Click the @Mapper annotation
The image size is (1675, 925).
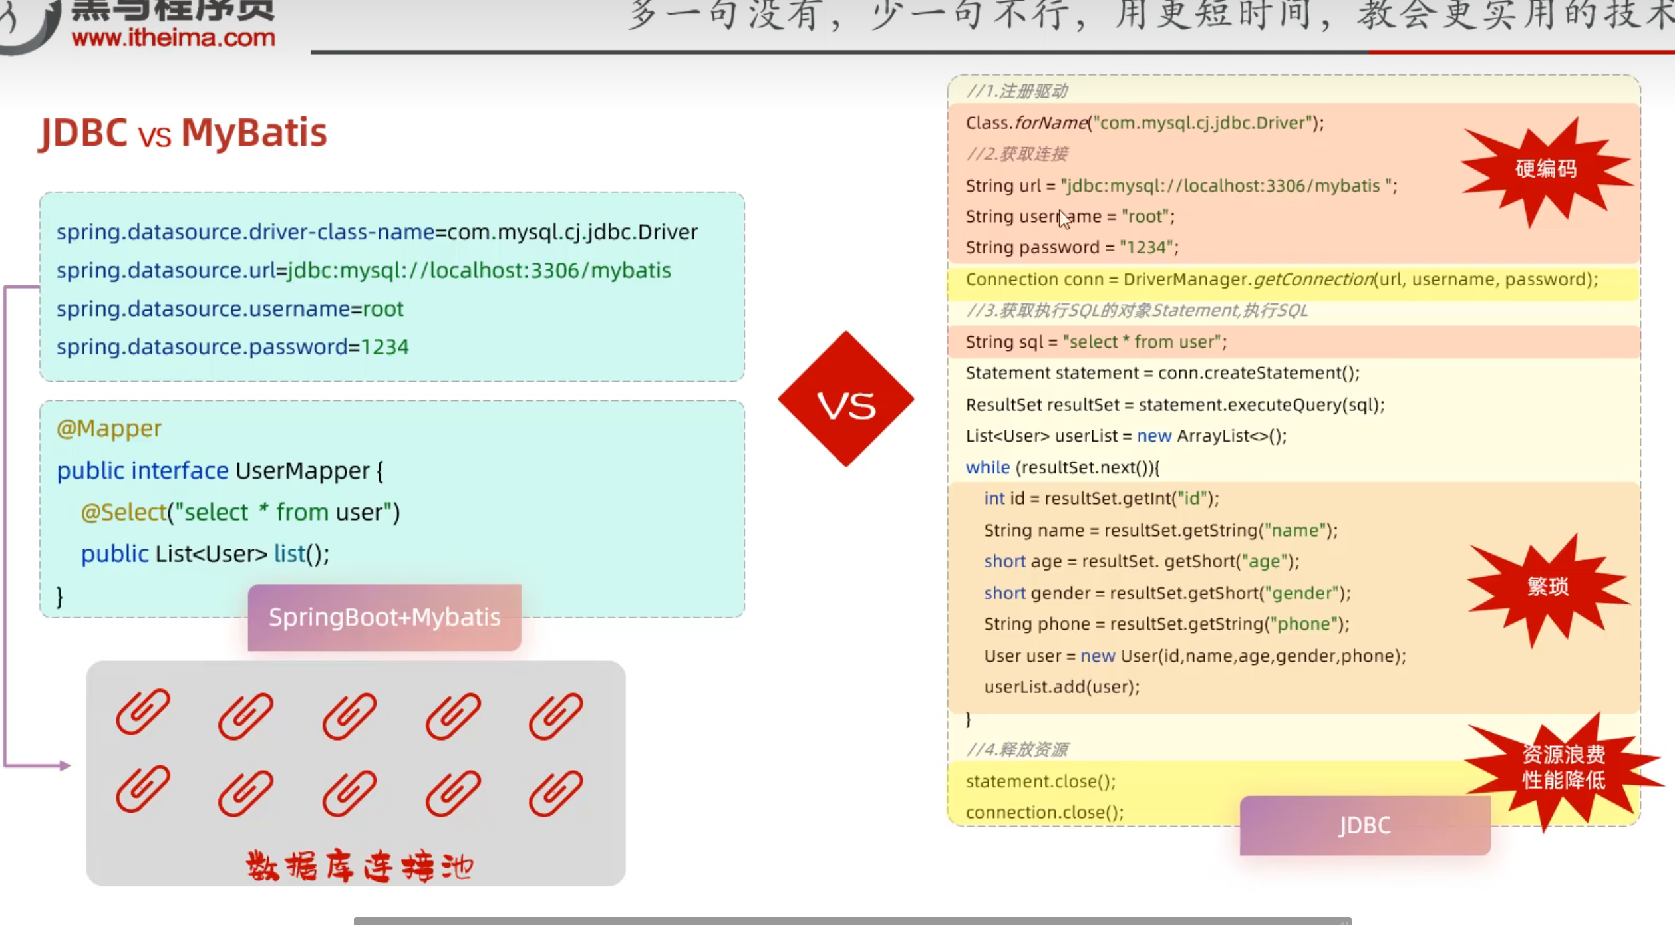(109, 428)
